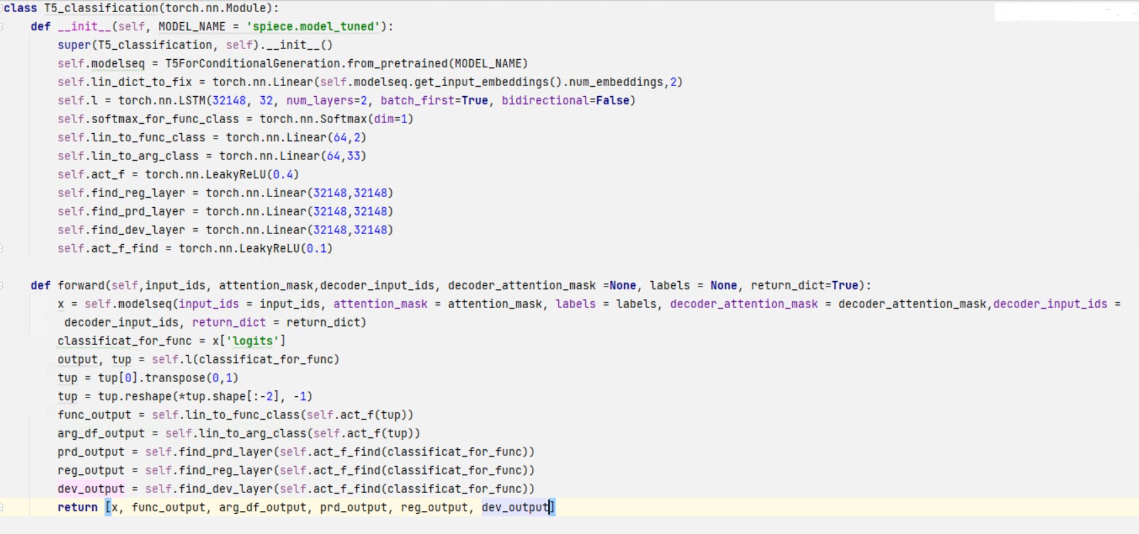Image resolution: width=1139 pixels, height=534 pixels.
Task: Click the bidirectional=False argument
Action: [565, 101]
